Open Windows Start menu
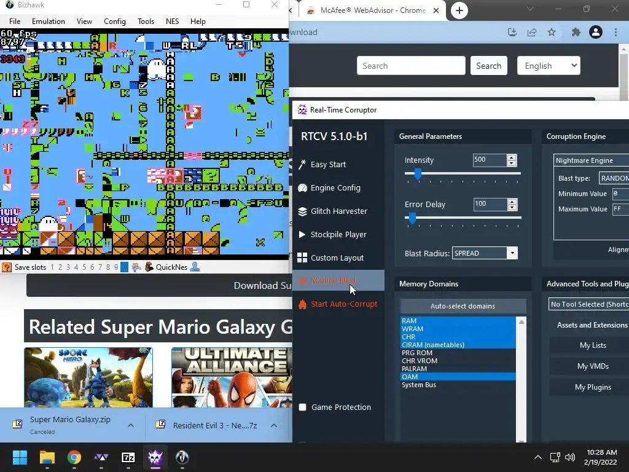 coord(20,457)
